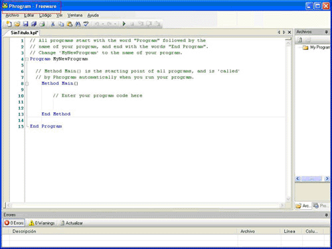The width and height of the screenshot is (332, 249).
Task: Close the SinTitulo.kpl document with the X
Action: pyautogui.click(x=290, y=33)
